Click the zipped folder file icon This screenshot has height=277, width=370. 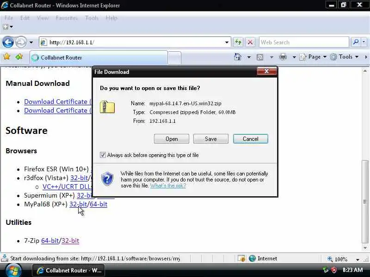pyautogui.click(x=107, y=107)
